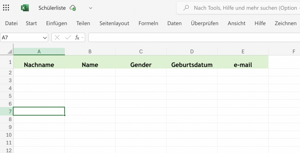Click the cloud saved status icon
This screenshot has width=300, height=153.
tap(73, 8)
